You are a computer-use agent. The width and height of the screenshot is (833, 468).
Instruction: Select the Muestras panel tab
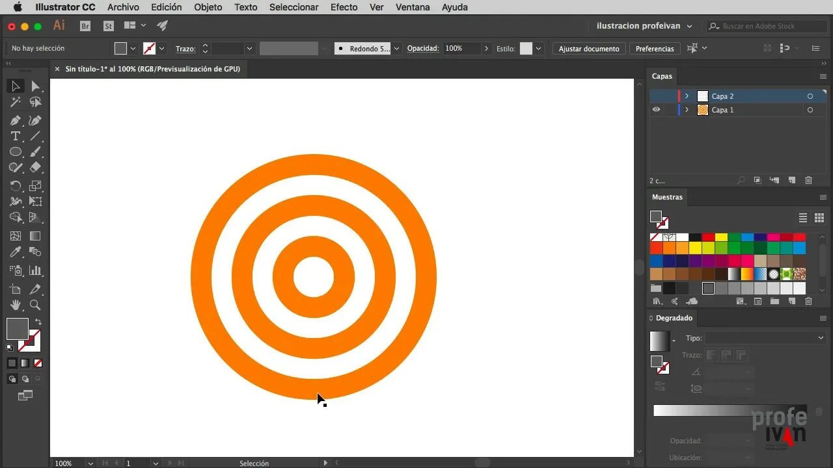click(667, 197)
